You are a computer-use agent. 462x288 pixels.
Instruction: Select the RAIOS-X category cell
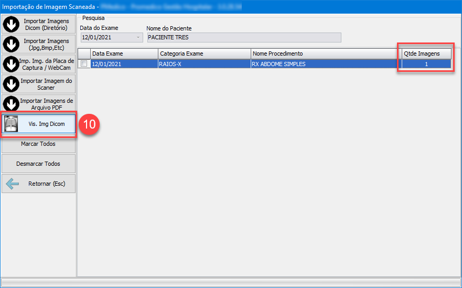204,64
